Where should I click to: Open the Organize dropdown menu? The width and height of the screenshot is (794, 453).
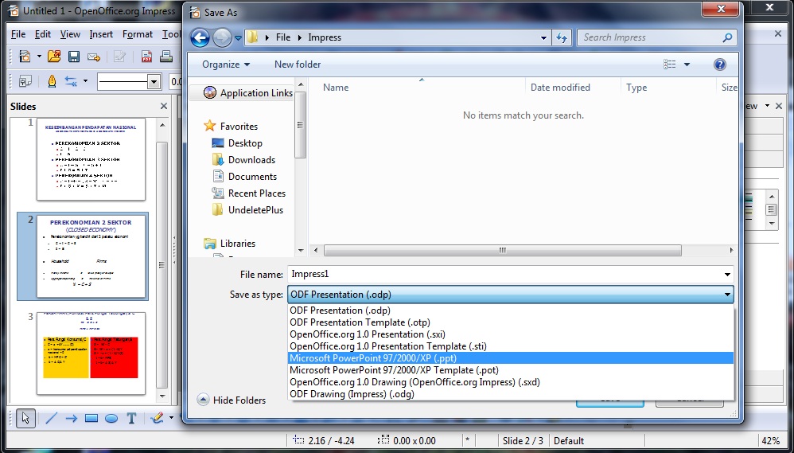(x=226, y=64)
